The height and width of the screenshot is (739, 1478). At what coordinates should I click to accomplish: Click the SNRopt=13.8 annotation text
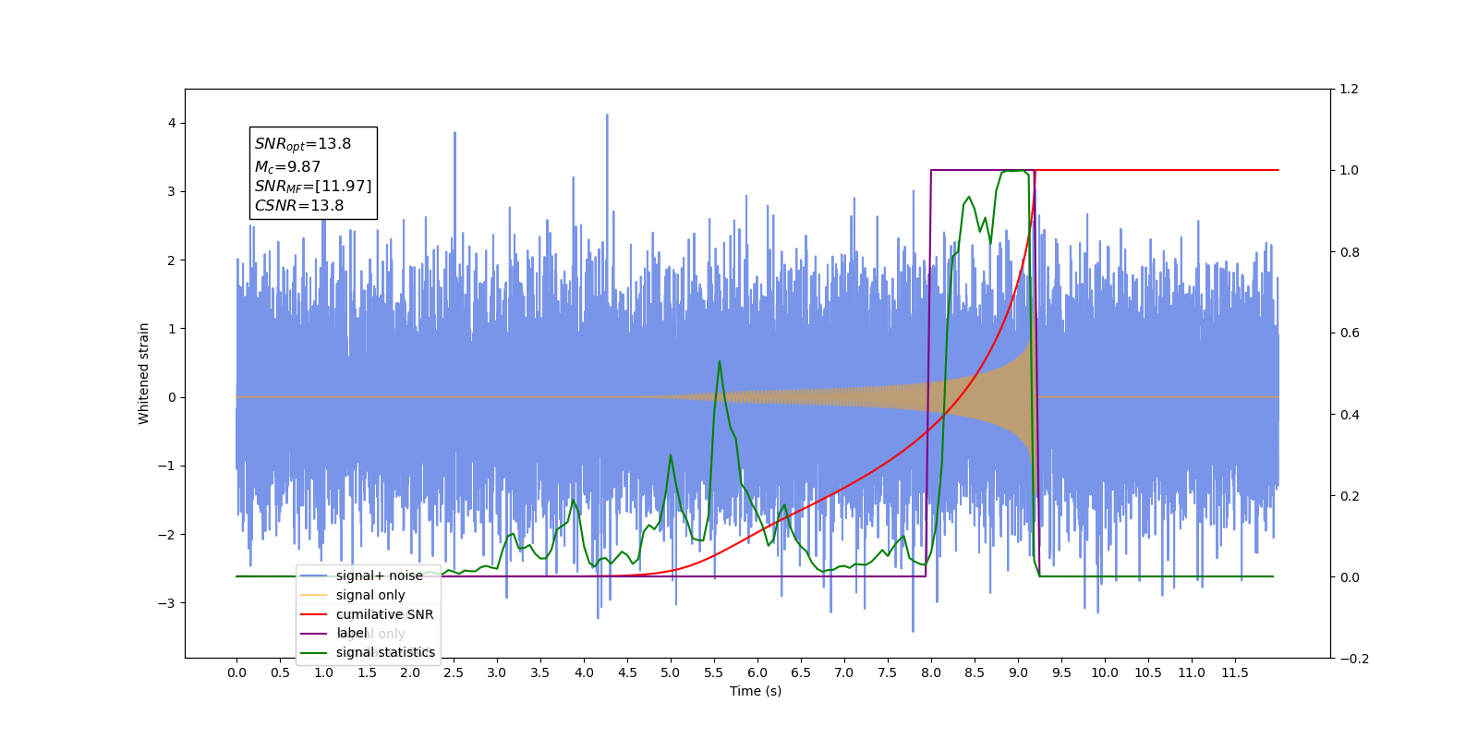coord(303,144)
